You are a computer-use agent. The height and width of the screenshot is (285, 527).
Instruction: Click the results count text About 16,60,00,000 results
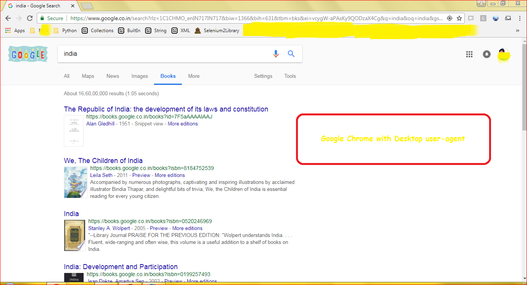(x=111, y=94)
